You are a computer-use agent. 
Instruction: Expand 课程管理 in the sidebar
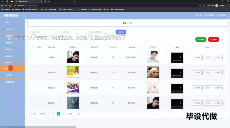click(12, 50)
